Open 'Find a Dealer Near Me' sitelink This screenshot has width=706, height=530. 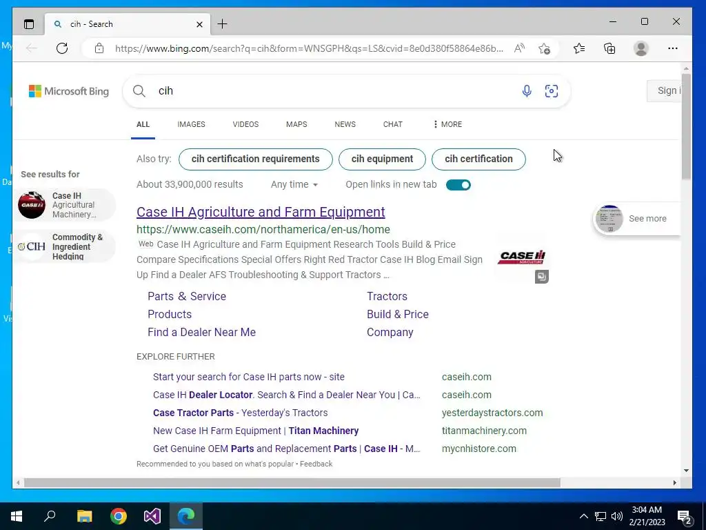tap(202, 333)
